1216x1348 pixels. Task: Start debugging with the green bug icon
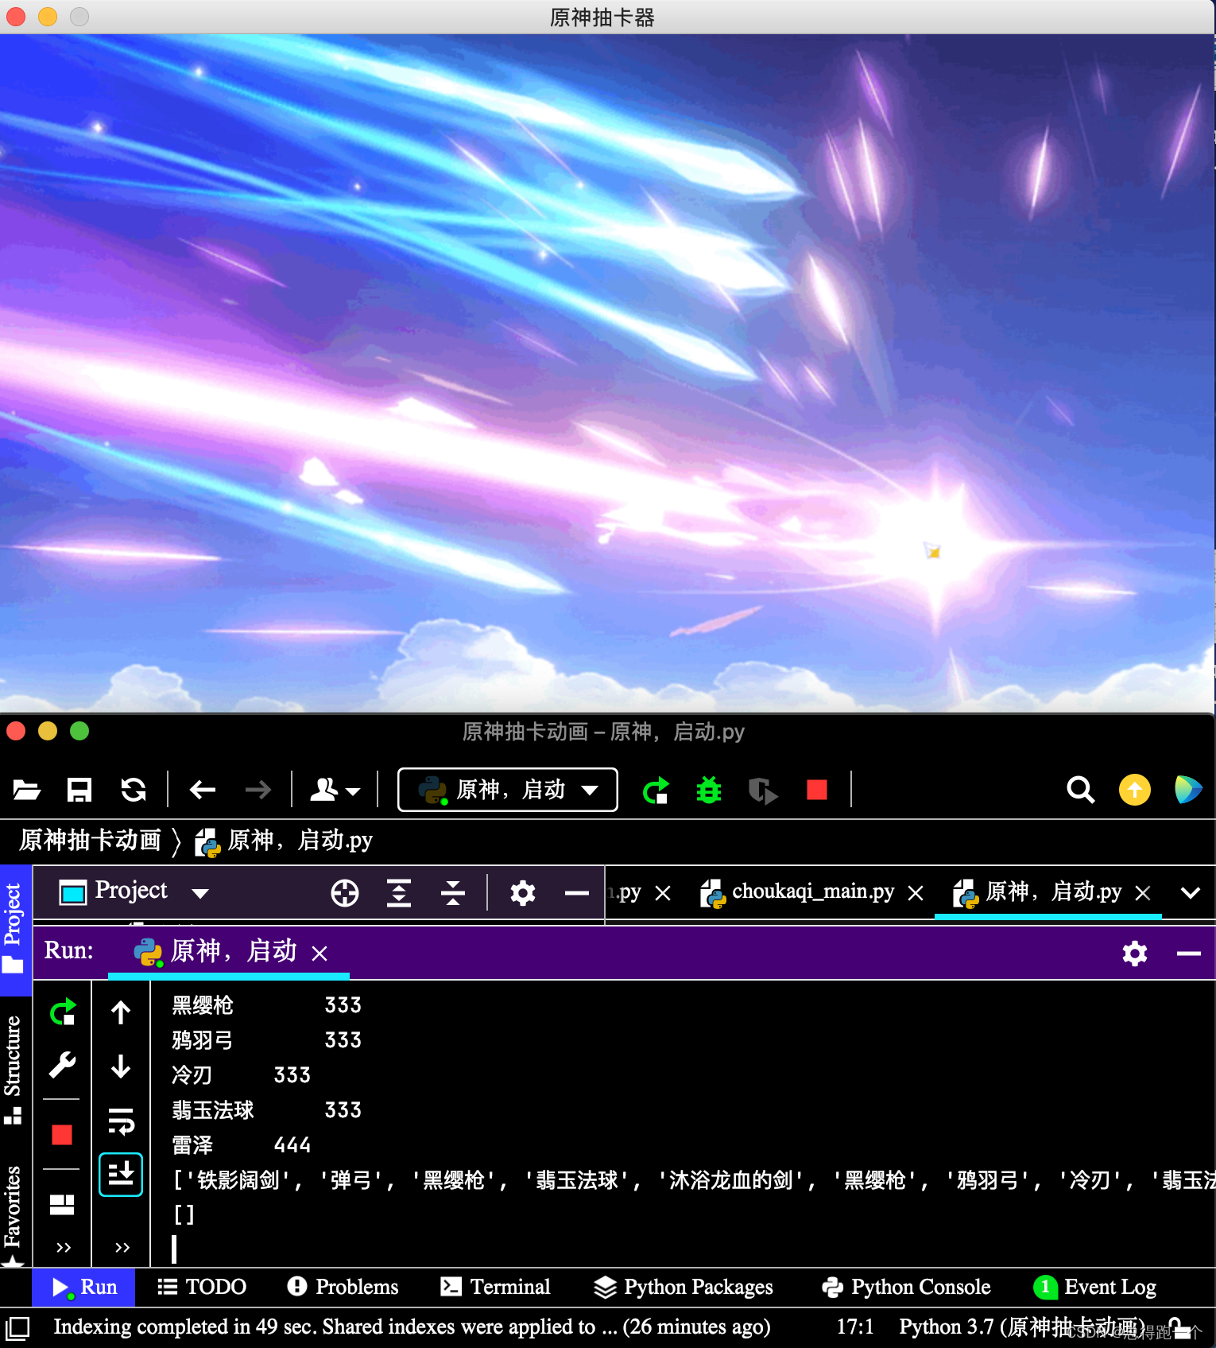click(x=709, y=791)
